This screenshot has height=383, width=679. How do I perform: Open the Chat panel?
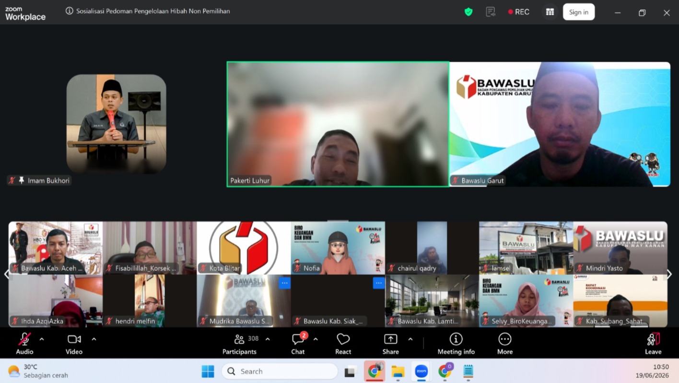coord(298,344)
